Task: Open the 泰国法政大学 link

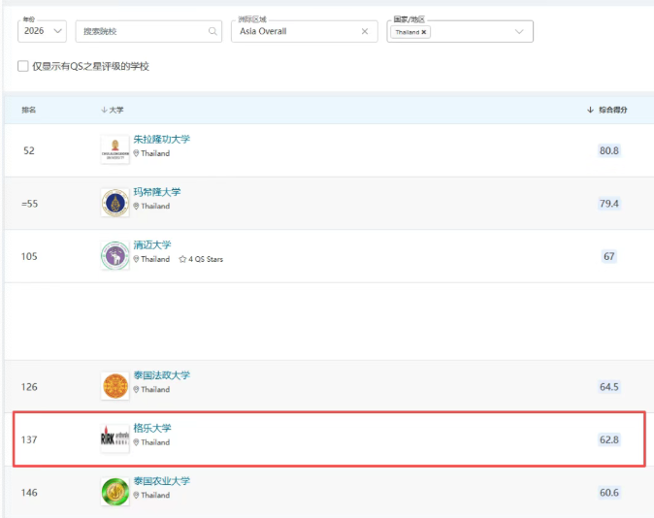Action: coord(161,375)
